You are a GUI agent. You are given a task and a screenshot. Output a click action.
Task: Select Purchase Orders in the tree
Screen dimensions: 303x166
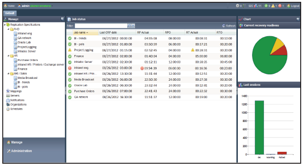28,60
